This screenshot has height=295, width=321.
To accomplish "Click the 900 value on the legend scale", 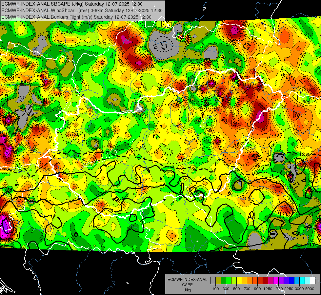I will (x=257, y=289).
